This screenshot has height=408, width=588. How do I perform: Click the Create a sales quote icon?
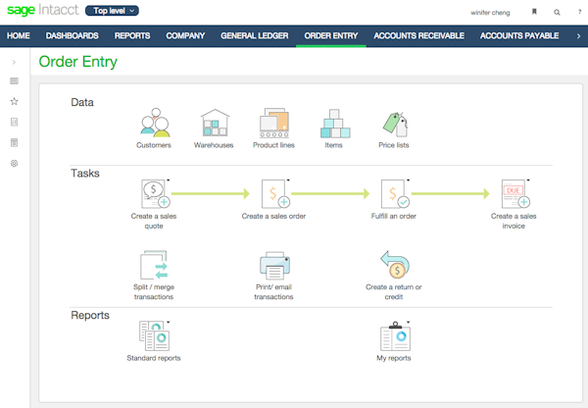(x=155, y=193)
